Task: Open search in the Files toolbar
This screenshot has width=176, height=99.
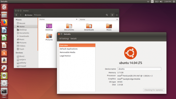Action: (x=107, y=15)
